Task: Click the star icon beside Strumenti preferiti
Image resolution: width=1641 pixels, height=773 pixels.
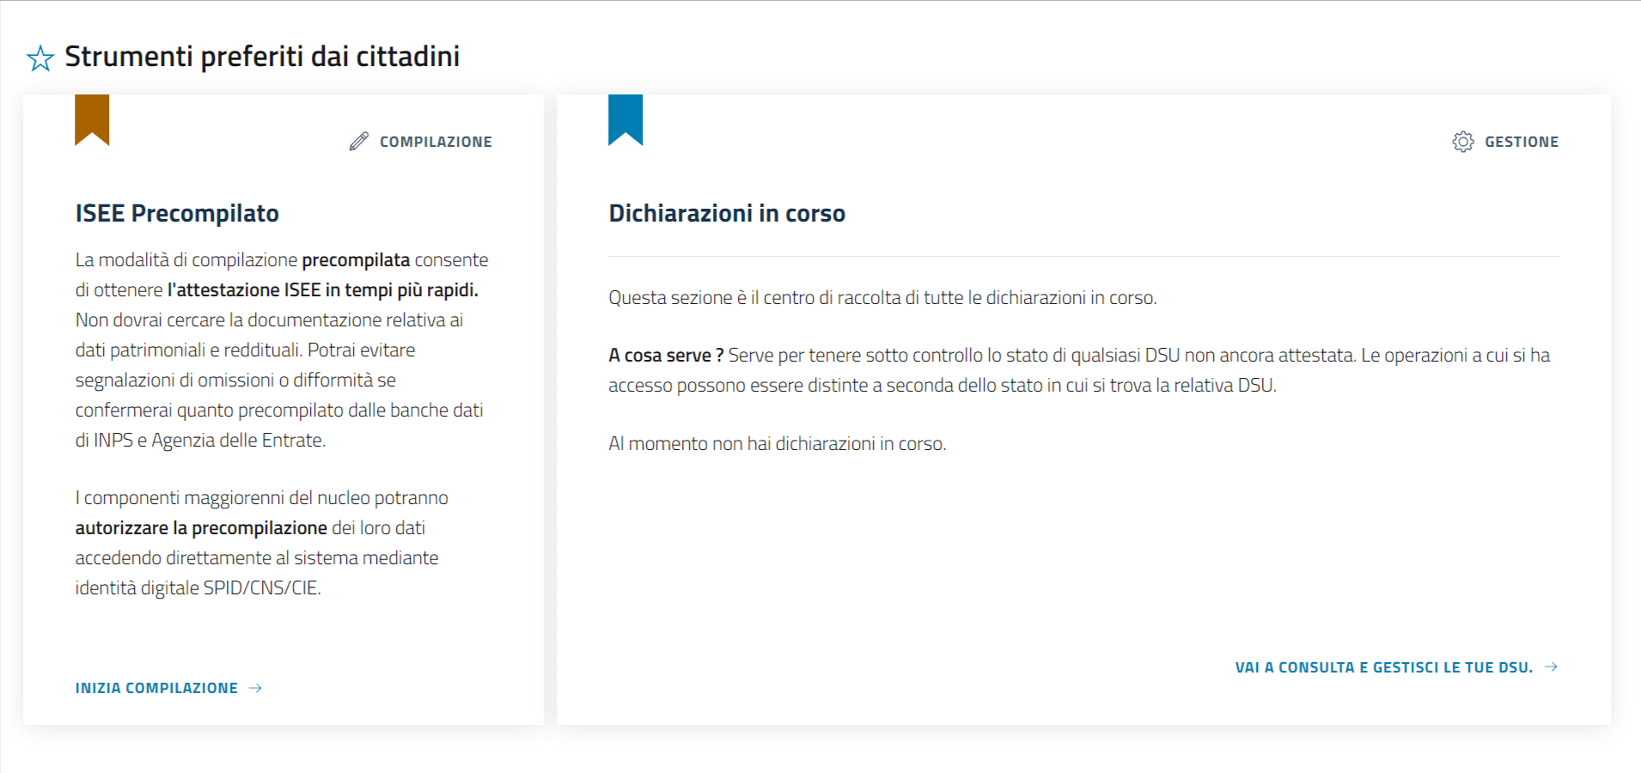Action: click(40, 58)
